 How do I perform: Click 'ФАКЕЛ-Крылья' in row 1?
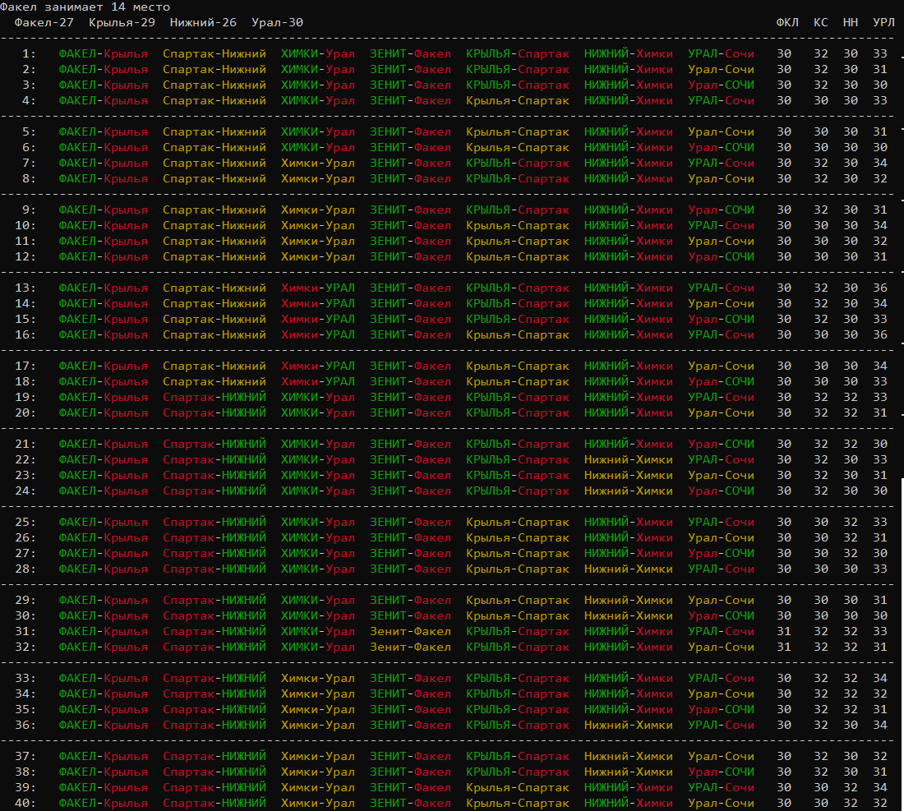(104, 53)
